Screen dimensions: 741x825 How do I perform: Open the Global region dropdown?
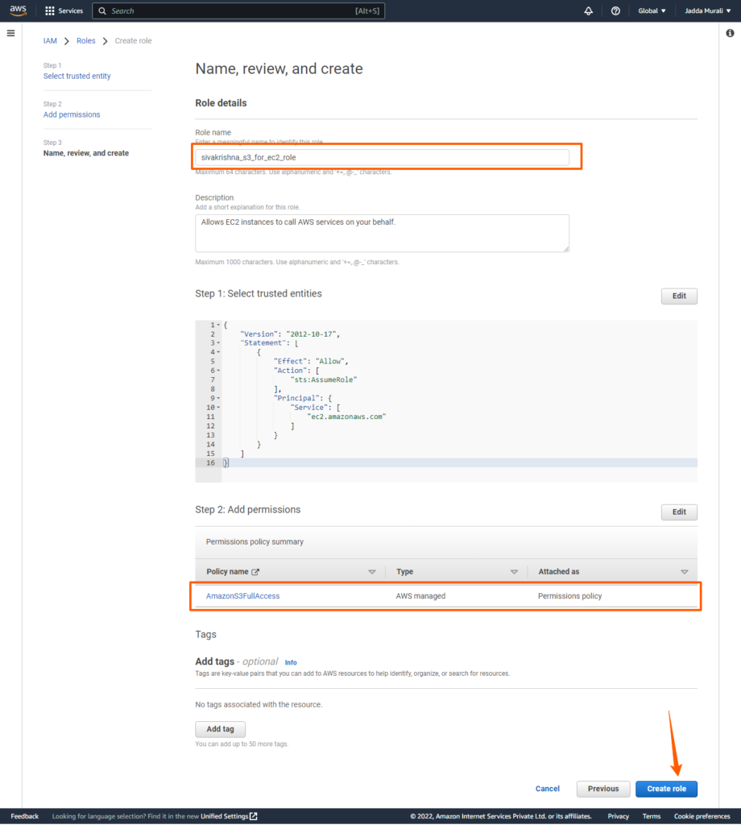tap(652, 11)
